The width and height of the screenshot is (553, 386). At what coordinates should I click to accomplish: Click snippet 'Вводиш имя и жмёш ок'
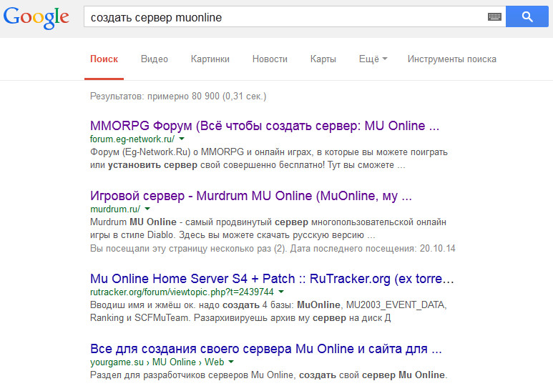coord(268,311)
